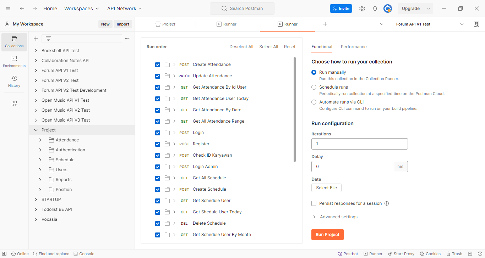Click the filter collections icon

(x=48, y=39)
